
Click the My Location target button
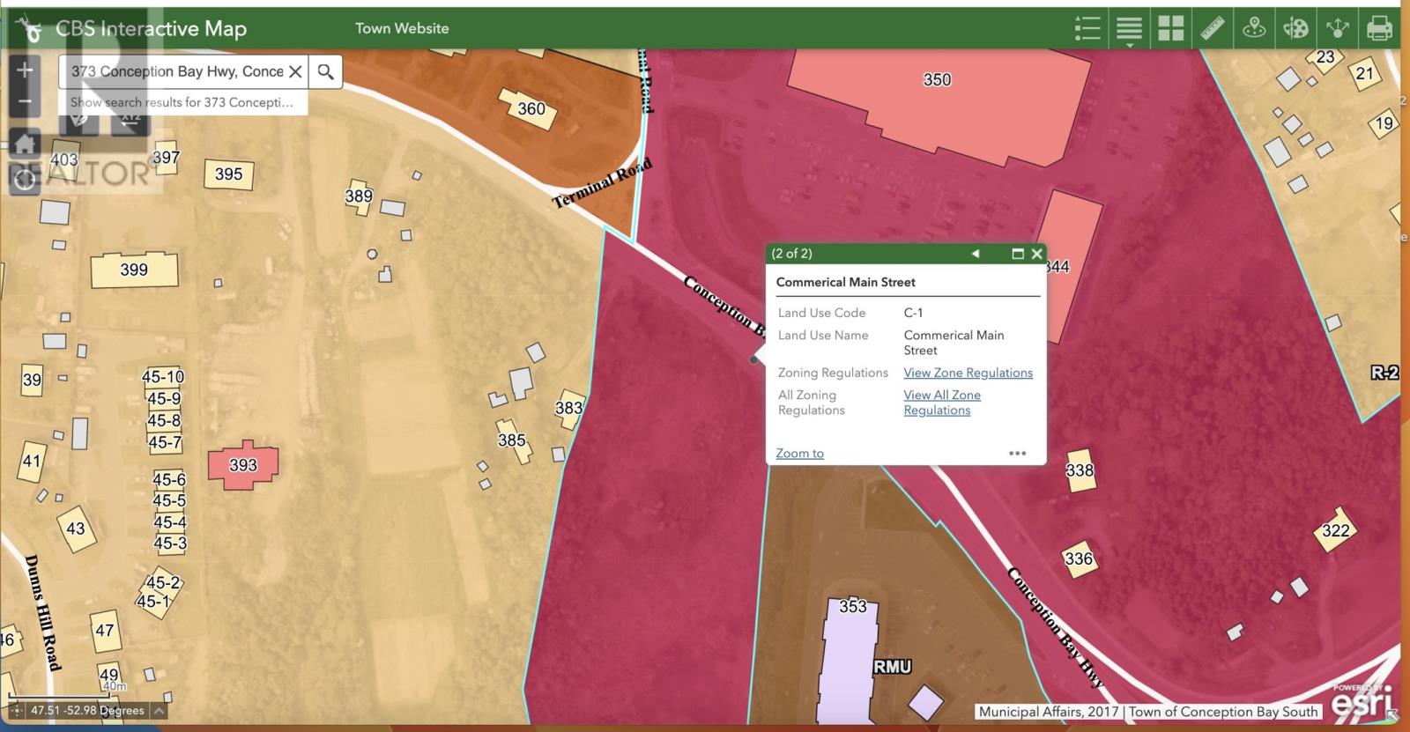coord(25,180)
